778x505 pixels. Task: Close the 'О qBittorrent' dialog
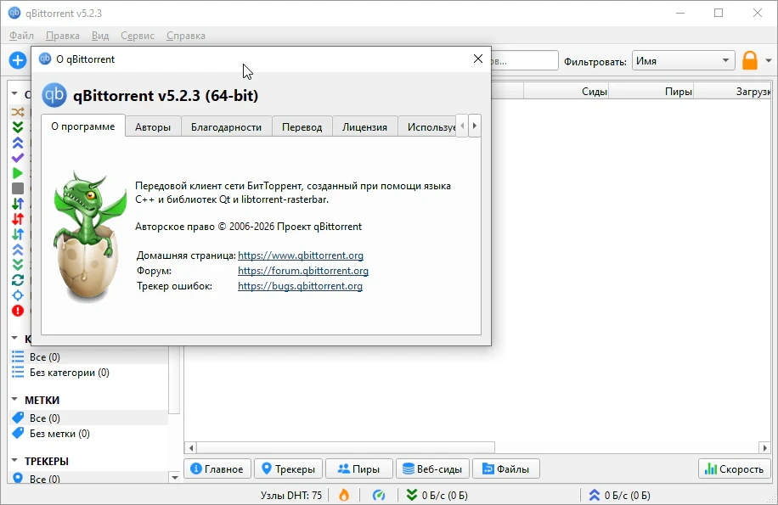478,59
